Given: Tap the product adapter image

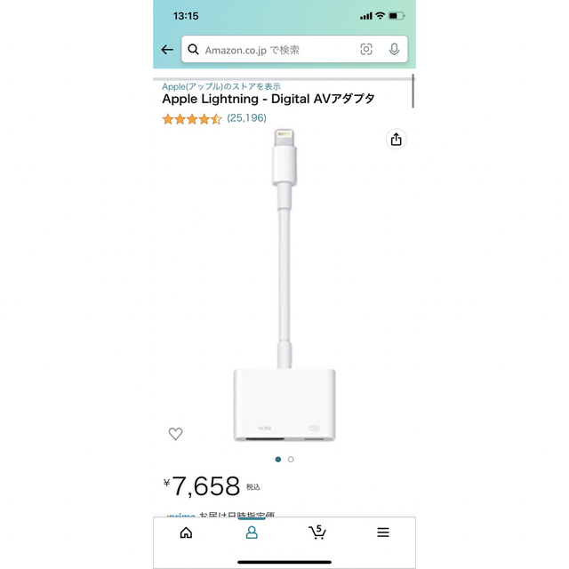Looking at the screenshot, I should [284, 284].
